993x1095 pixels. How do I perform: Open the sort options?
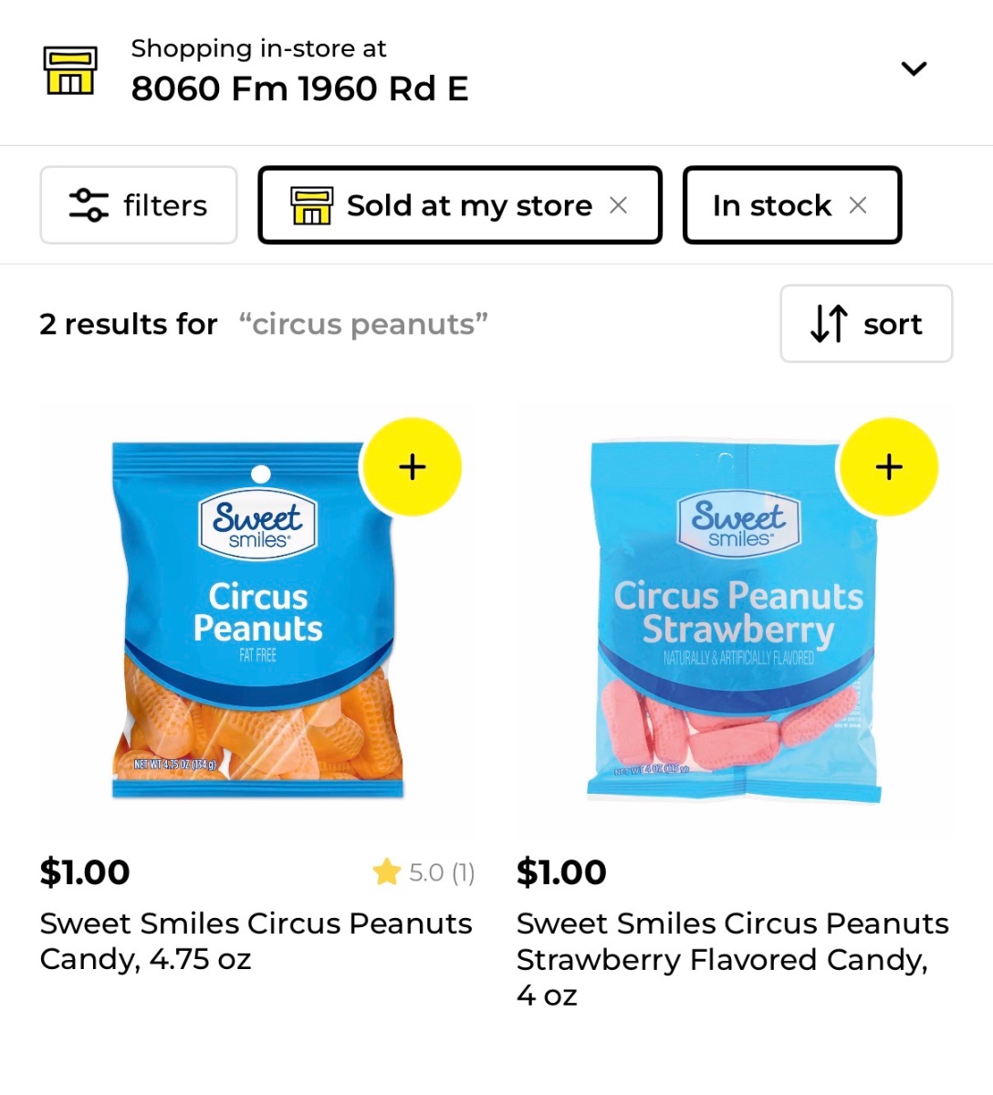[866, 324]
